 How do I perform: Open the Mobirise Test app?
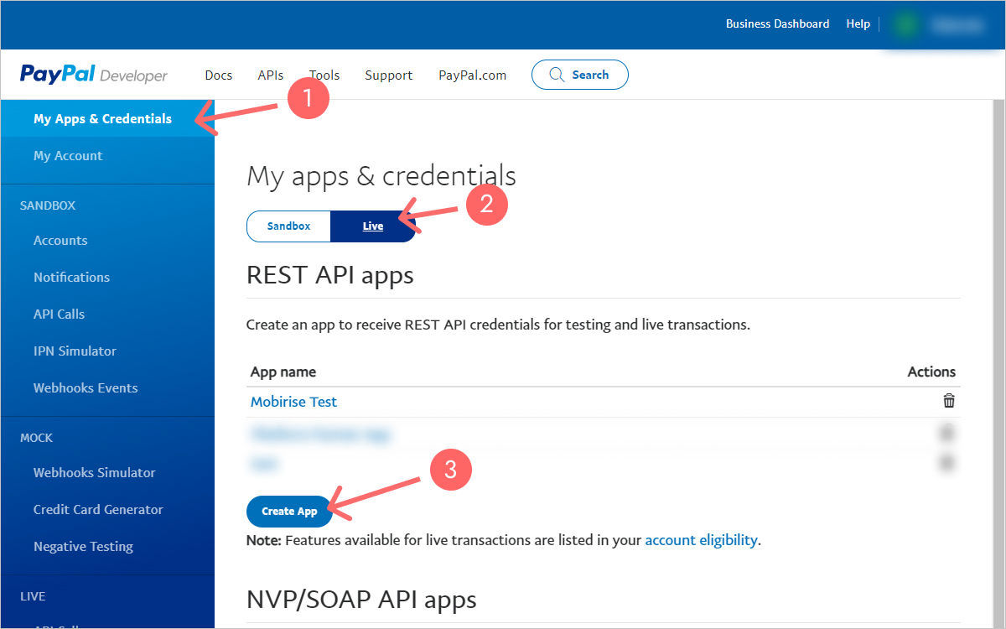[x=293, y=402]
